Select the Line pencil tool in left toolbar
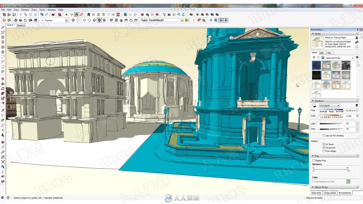The height and width of the screenshot is (204, 363). (x=3, y=27)
